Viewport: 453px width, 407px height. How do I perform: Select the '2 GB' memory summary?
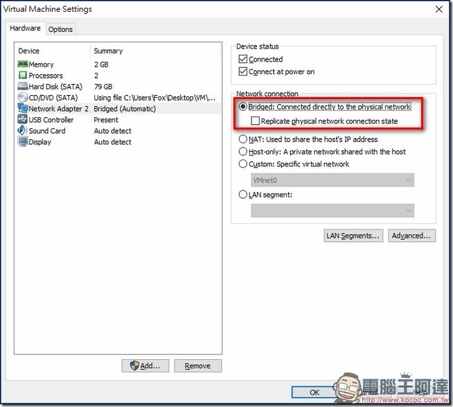[x=101, y=64]
